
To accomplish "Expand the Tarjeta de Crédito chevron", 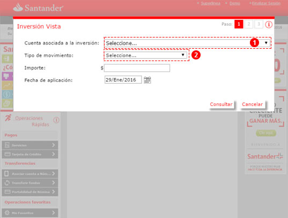I will click(x=53, y=154).
